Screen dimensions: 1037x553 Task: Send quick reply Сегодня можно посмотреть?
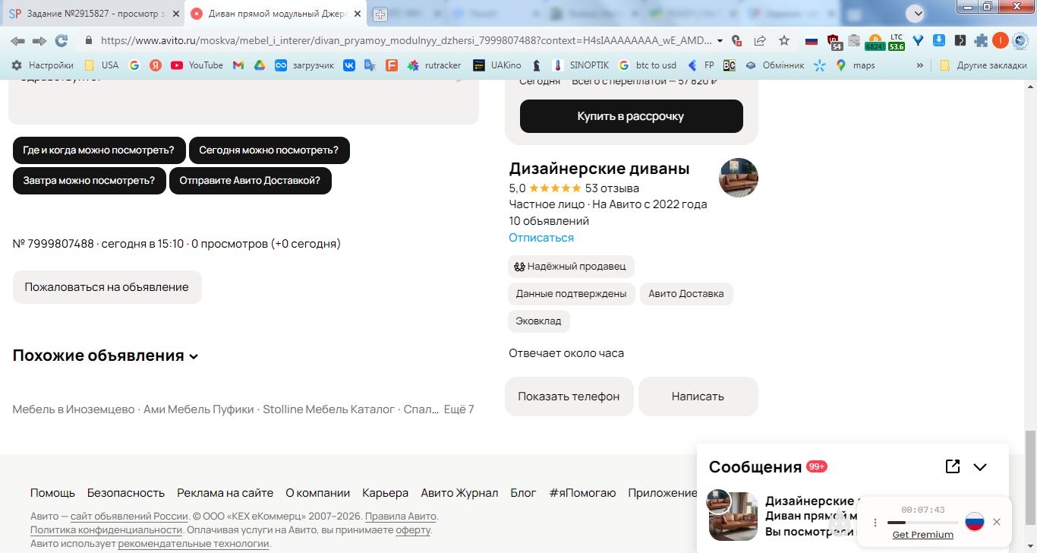[x=269, y=150]
